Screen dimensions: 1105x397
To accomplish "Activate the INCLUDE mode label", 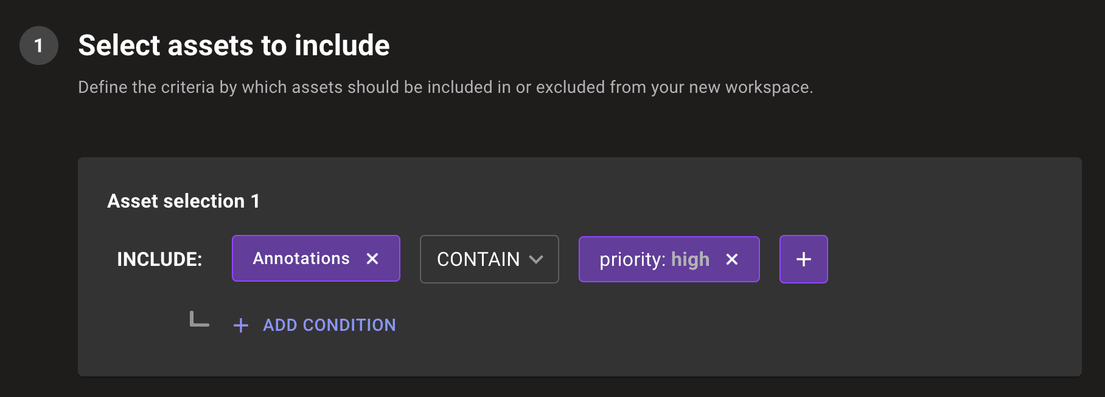I will coord(159,259).
